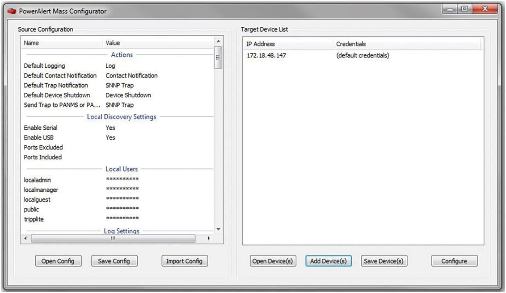Click the Name column header
This screenshot has height=293, width=506.
click(x=62, y=43)
